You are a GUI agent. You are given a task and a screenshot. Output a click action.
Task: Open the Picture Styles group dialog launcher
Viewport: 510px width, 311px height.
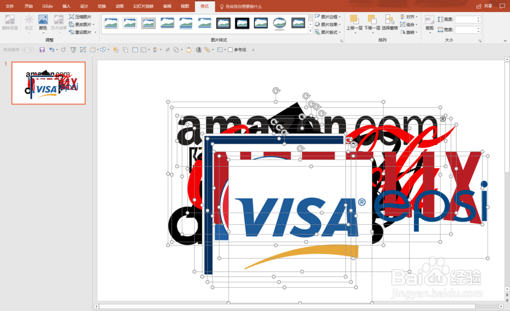point(342,41)
